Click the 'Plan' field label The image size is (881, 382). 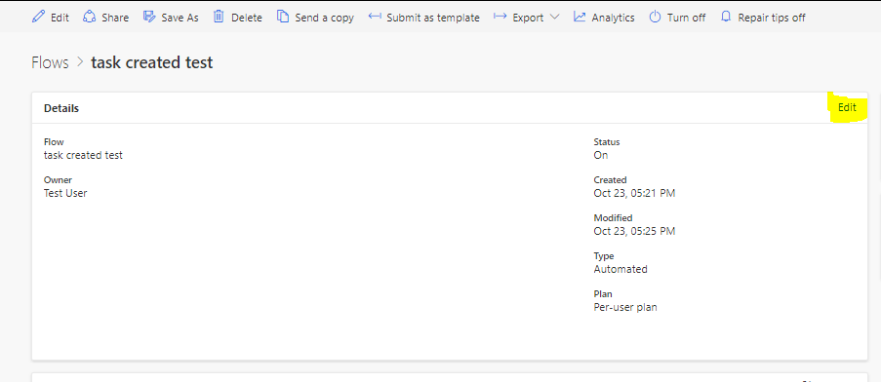[x=603, y=294]
